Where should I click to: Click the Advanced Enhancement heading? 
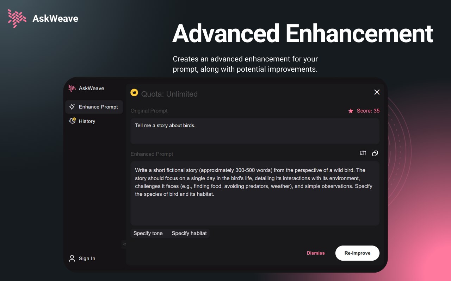pos(303,34)
